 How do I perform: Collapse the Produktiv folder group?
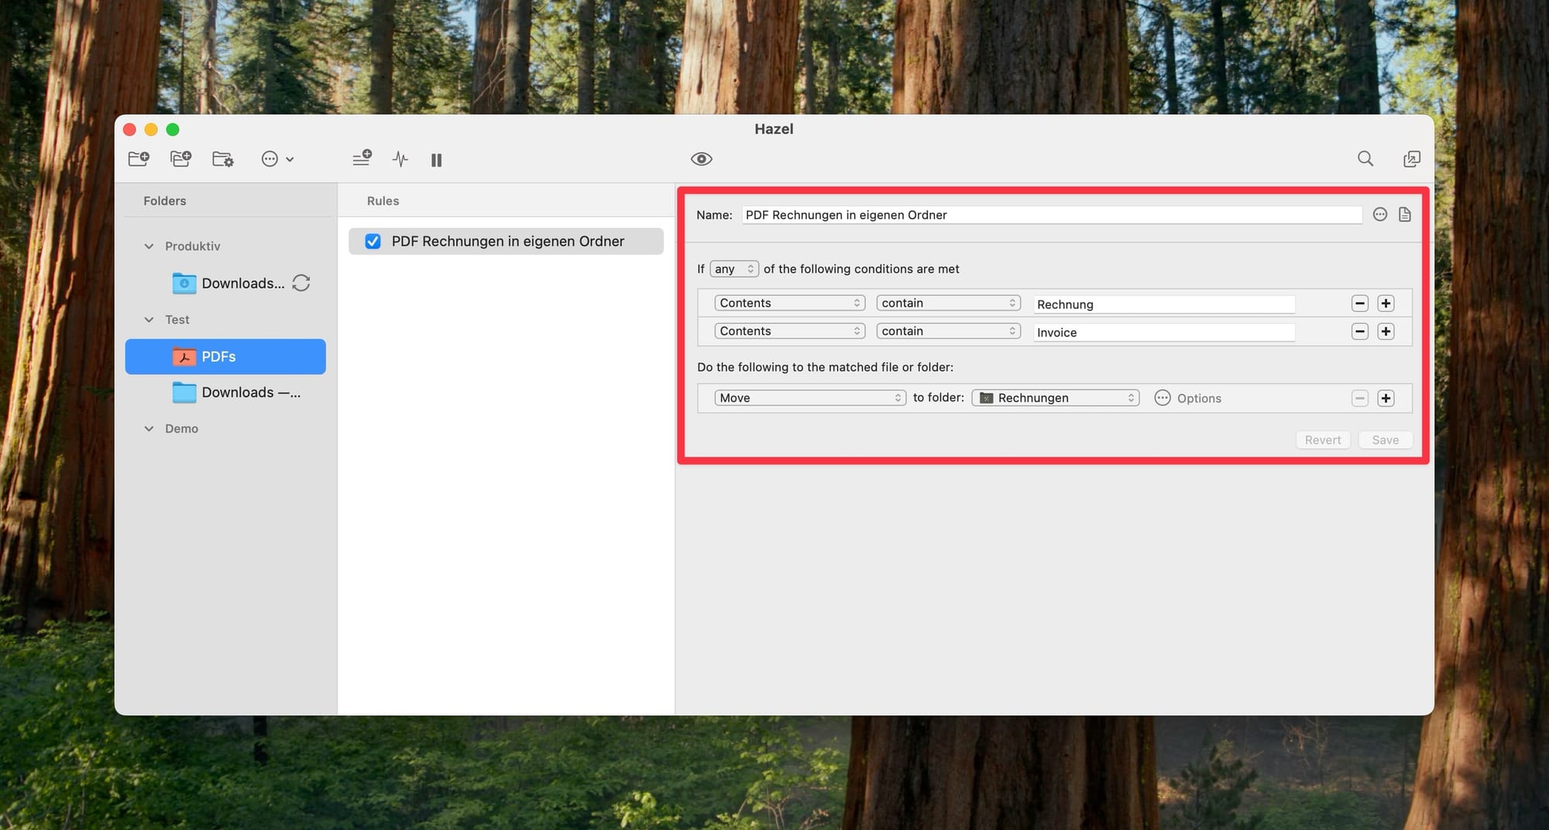tap(149, 246)
